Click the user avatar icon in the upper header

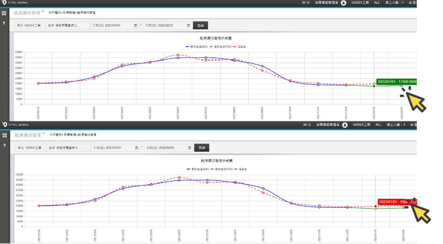coord(344,3)
